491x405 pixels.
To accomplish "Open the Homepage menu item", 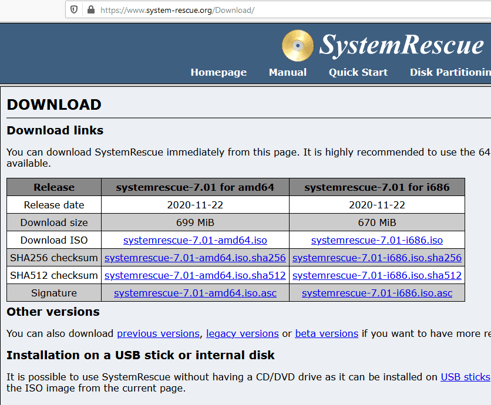I will (218, 72).
